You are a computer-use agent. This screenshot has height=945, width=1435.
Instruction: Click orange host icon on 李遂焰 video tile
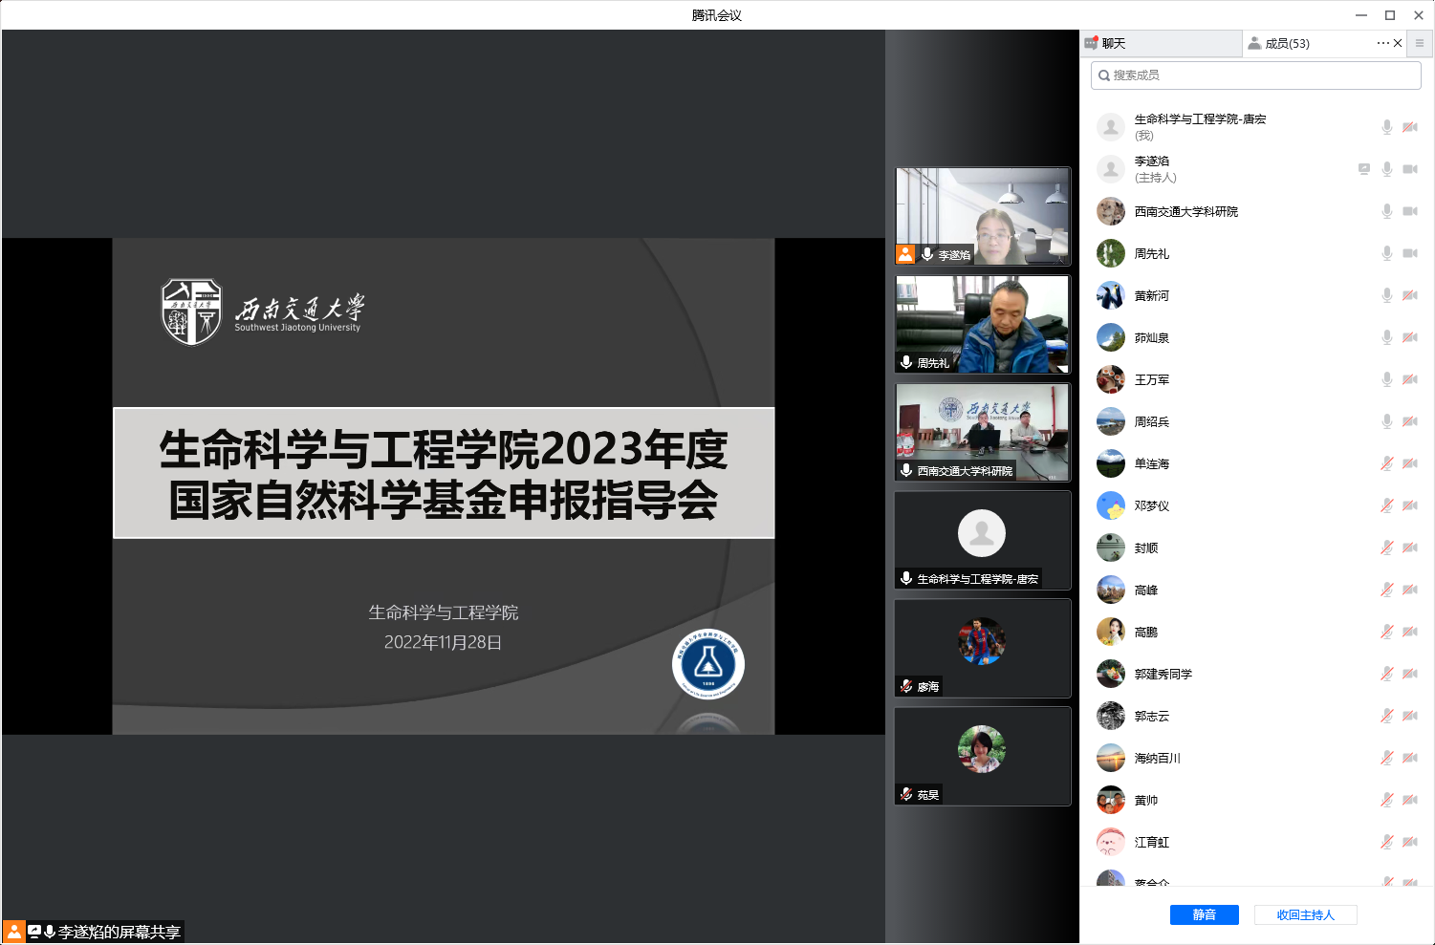tap(904, 254)
